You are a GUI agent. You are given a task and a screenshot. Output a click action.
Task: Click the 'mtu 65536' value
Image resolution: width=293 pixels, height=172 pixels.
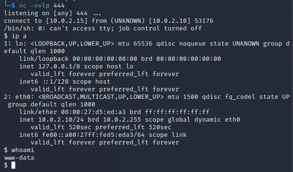coord(135,44)
